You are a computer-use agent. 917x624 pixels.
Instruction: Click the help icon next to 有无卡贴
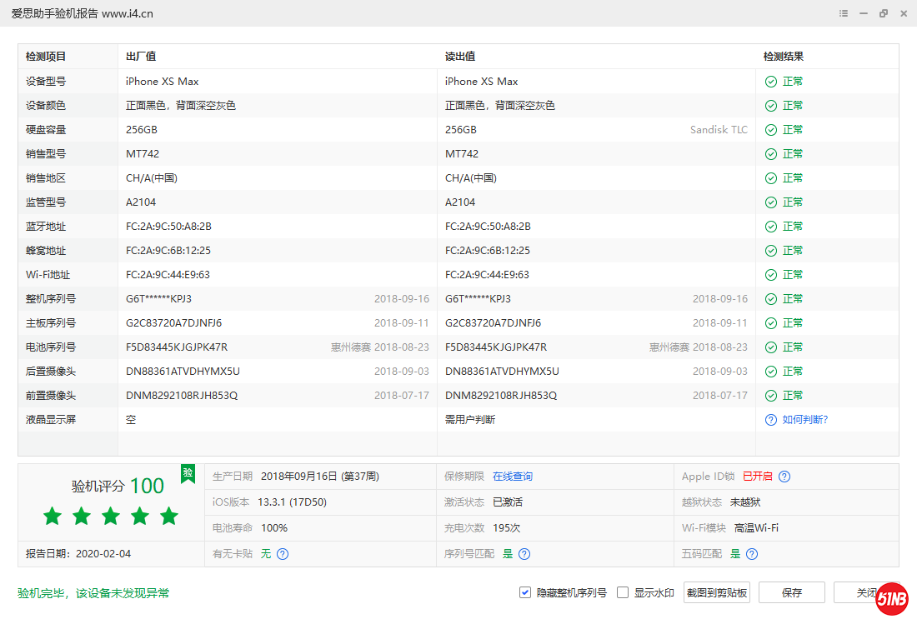(x=282, y=553)
